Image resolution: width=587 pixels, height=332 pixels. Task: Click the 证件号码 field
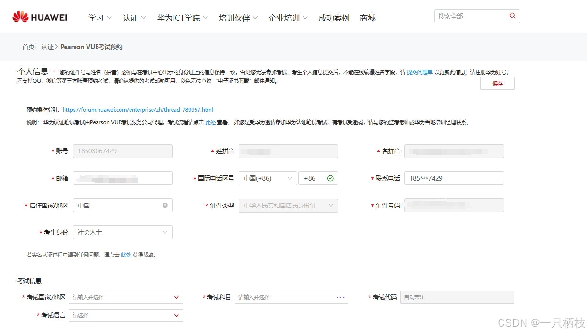click(454, 205)
